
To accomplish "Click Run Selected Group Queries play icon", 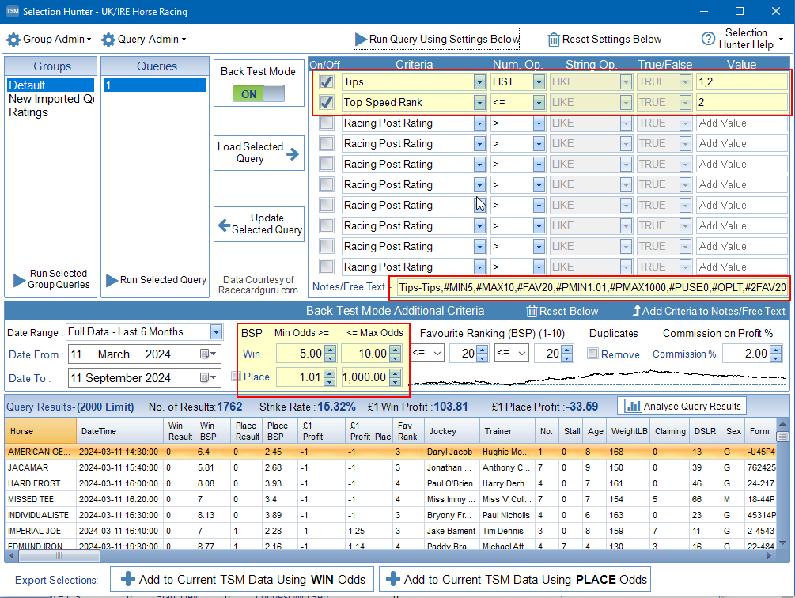I will (19, 280).
